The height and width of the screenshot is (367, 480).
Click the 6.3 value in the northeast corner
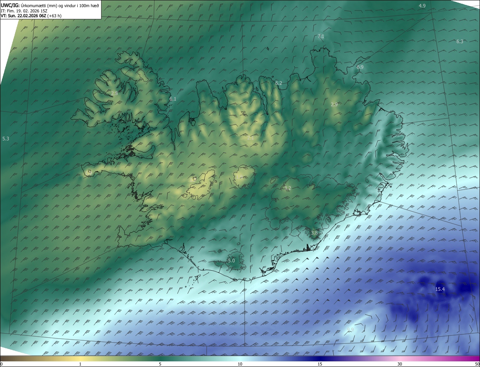pos(460,41)
